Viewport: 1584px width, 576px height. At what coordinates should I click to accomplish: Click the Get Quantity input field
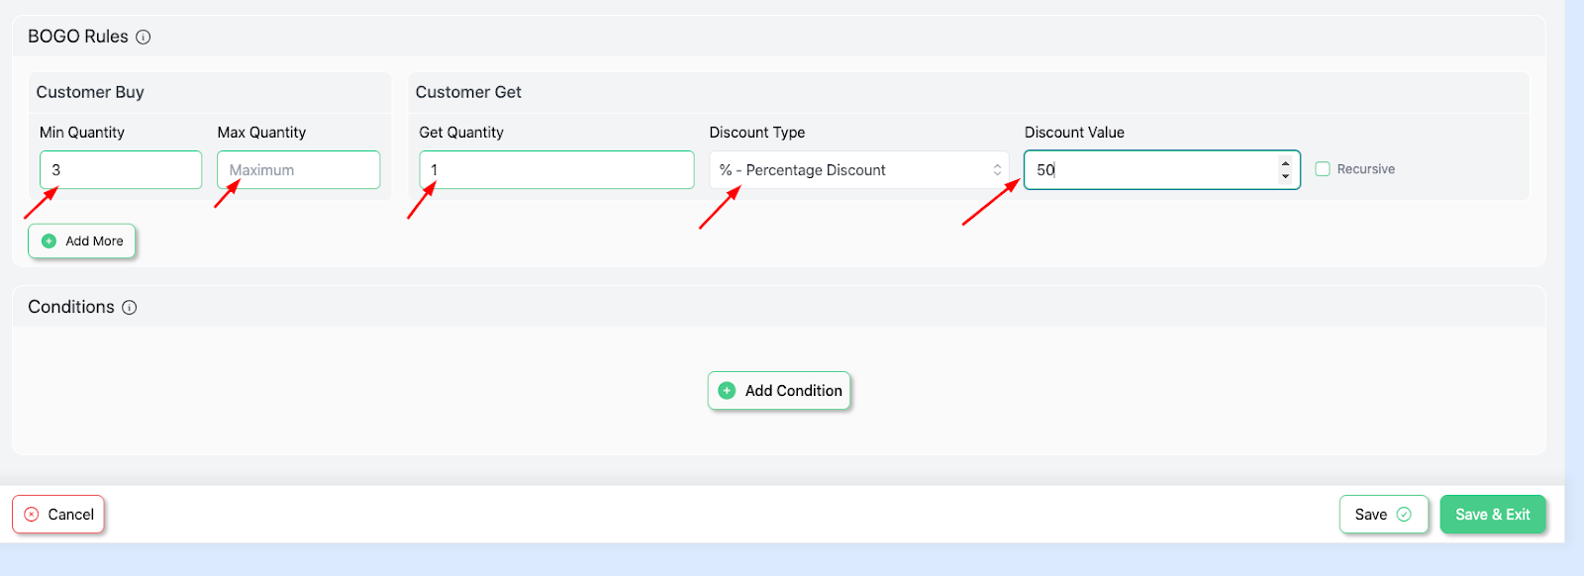click(556, 170)
